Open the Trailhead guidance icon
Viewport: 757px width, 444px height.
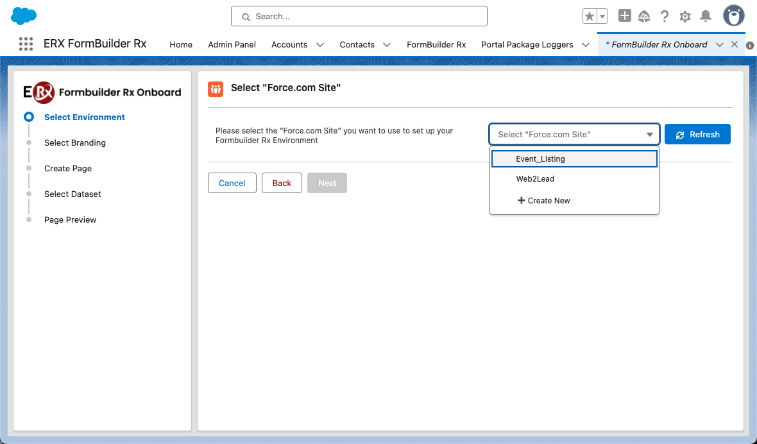coord(644,17)
